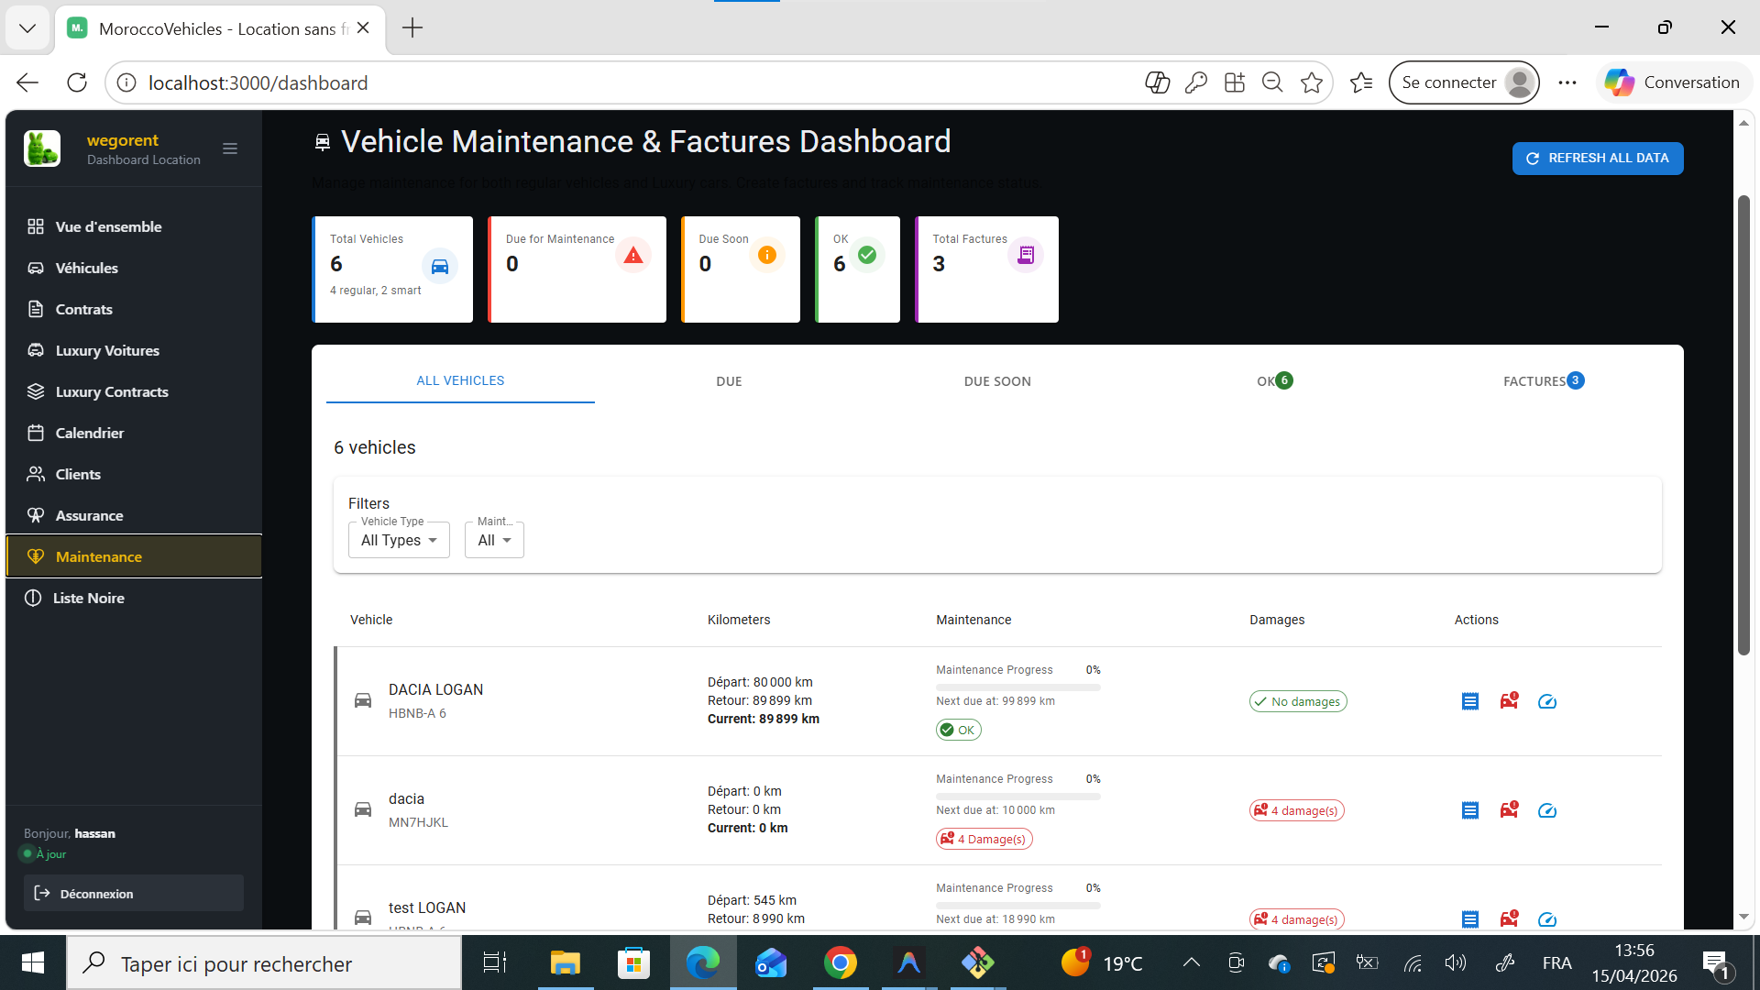Click the 4 damage(s) chip for dacia
This screenshot has height=990, width=1760.
(x=1296, y=810)
